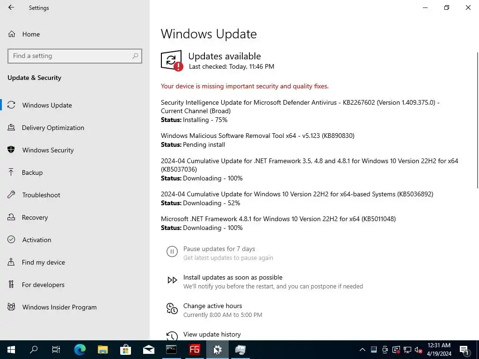Click the search magnifier in Find a setting
This screenshot has width=479, height=359.
coord(135,56)
